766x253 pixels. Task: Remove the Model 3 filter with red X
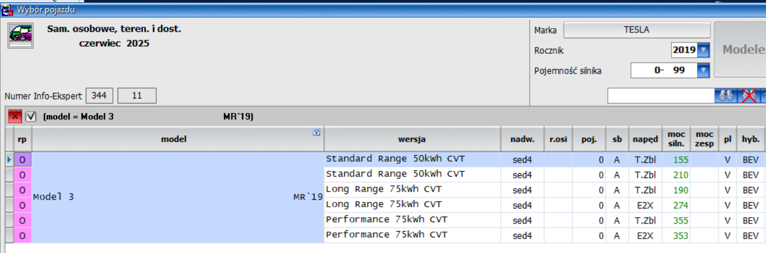click(x=14, y=117)
